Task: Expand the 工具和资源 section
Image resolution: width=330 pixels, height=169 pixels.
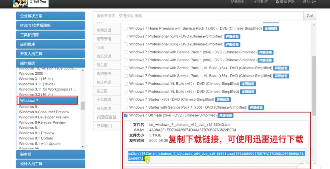Action: coord(50,35)
